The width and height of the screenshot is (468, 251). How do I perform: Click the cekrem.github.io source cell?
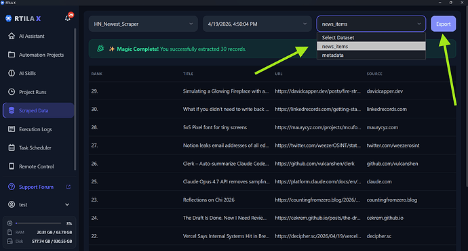(x=385, y=218)
